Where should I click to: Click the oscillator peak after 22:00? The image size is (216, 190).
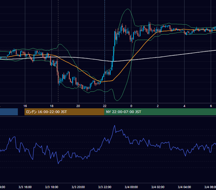tap(114, 125)
